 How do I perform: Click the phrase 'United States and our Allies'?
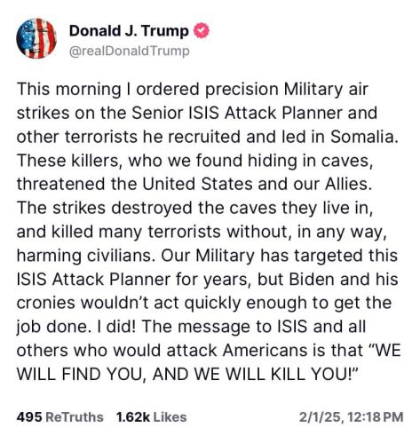tap(256, 184)
